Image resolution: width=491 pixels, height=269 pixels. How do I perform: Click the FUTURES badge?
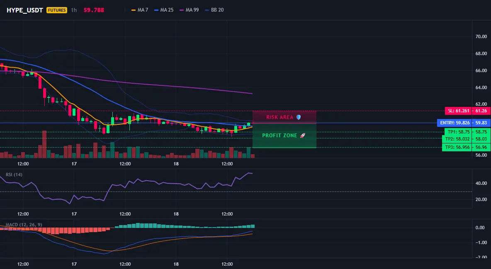(57, 10)
